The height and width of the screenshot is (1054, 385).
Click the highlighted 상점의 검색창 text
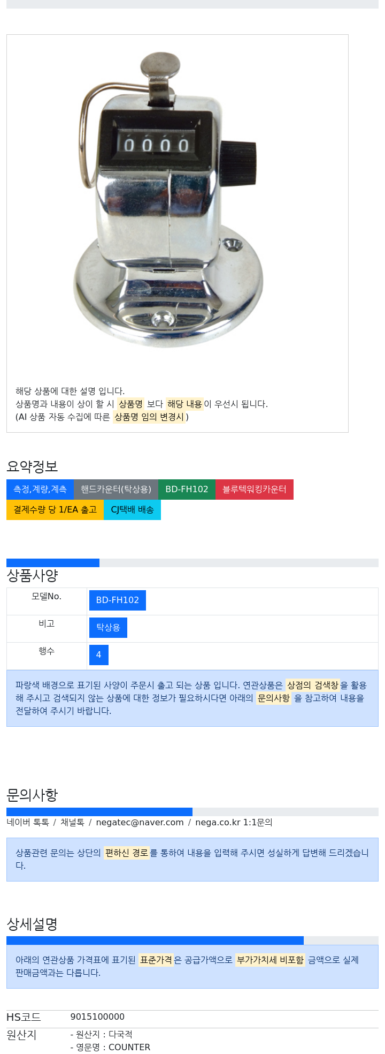[x=313, y=685]
